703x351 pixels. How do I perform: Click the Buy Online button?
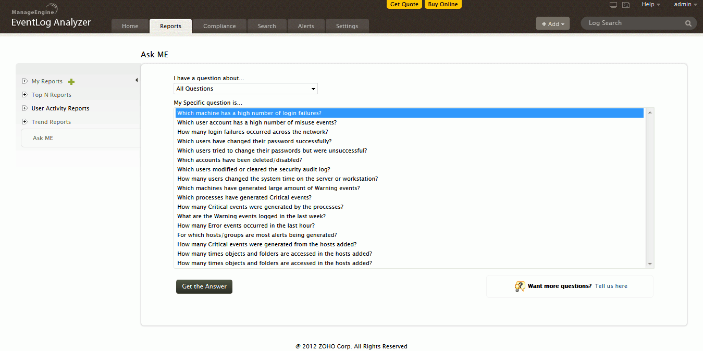pyautogui.click(x=443, y=4)
